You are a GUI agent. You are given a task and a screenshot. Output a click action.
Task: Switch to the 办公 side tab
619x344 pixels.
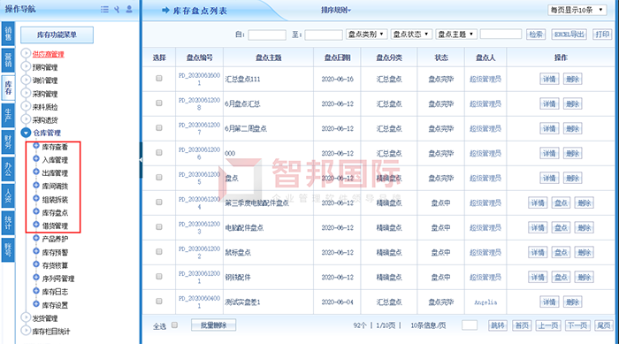click(x=8, y=170)
